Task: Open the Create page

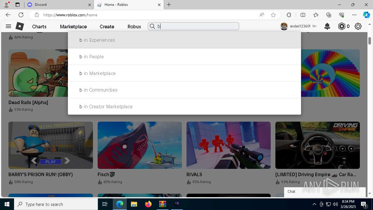Action: [107, 27]
